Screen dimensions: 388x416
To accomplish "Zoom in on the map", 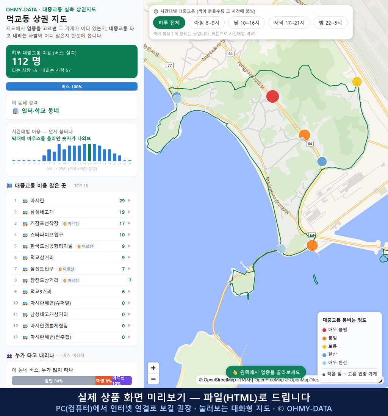I will click(153, 368).
